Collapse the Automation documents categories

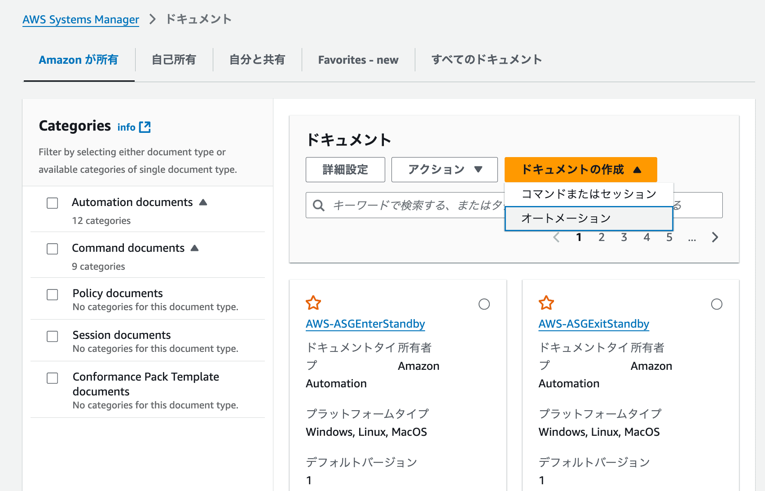point(203,202)
